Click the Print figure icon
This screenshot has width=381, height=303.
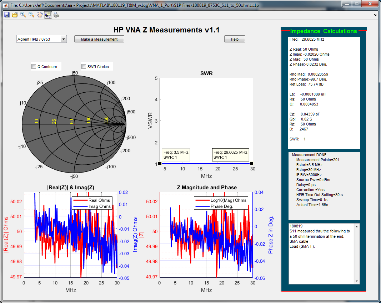(x=56, y=15)
